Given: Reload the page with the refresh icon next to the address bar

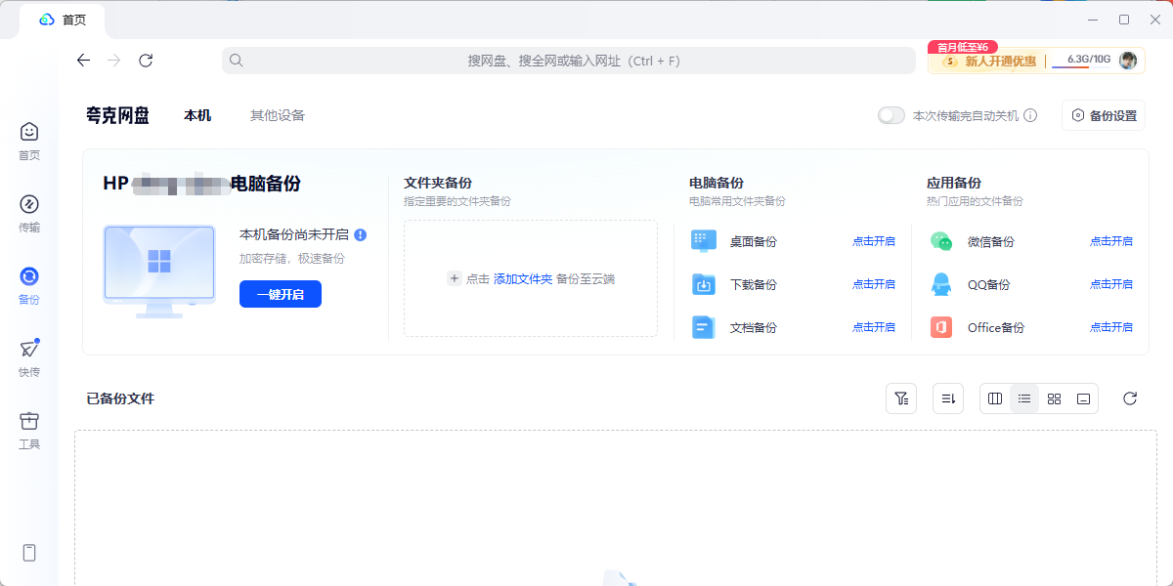Looking at the screenshot, I should click(146, 61).
